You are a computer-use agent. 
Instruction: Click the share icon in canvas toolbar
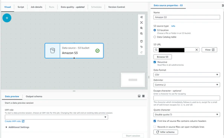[x=141, y=17]
